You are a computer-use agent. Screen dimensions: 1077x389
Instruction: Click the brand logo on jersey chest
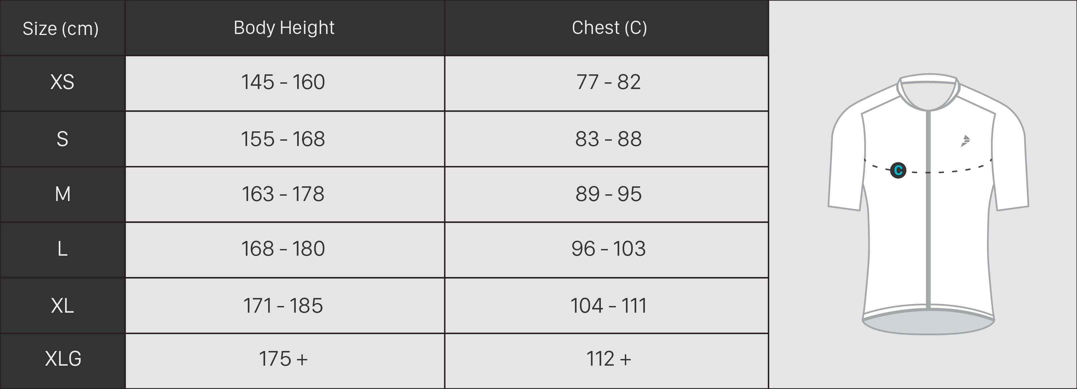pyautogui.click(x=965, y=141)
